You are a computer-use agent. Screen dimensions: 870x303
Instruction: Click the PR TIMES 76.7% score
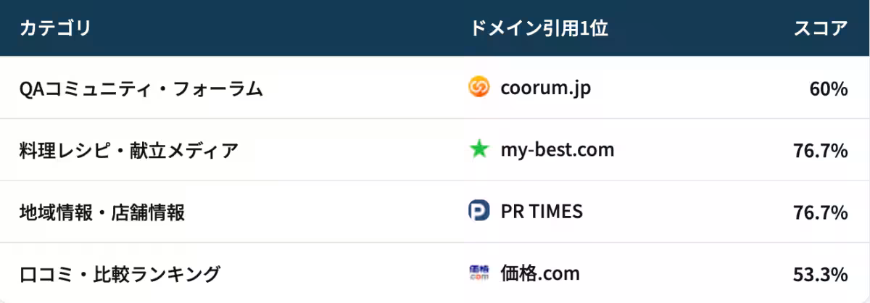tap(821, 212)
